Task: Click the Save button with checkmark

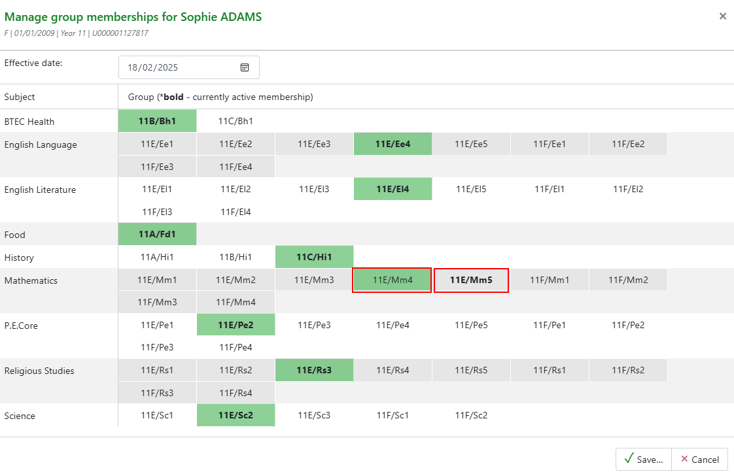Action: [x=644, y=460]
